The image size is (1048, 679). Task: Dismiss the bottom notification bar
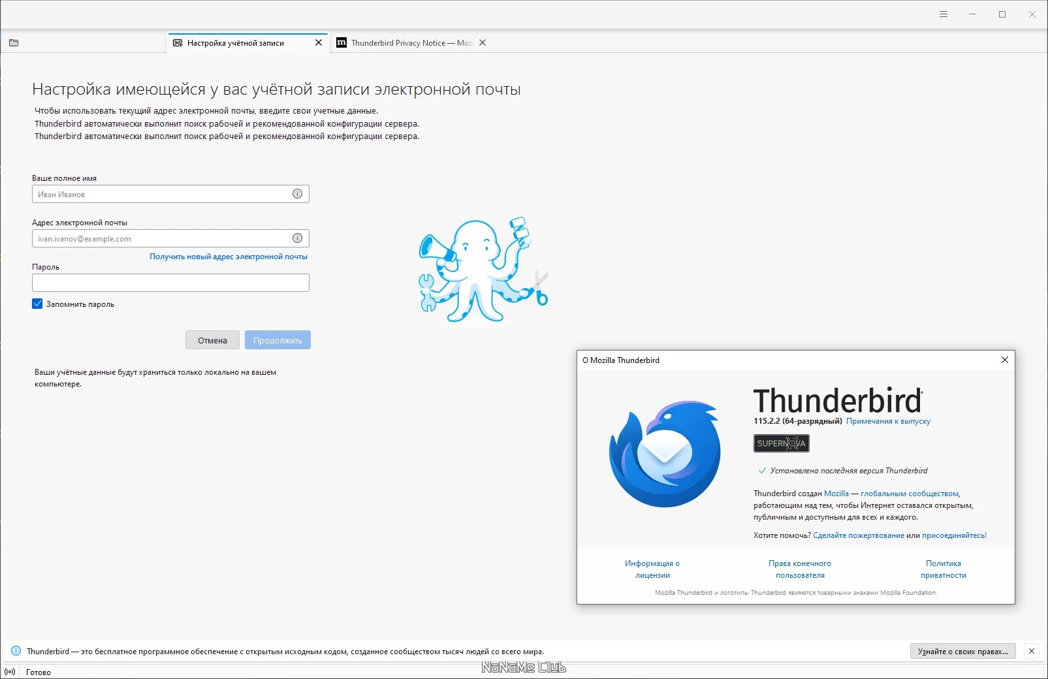pyautogui.click(x=1032, y=651)
